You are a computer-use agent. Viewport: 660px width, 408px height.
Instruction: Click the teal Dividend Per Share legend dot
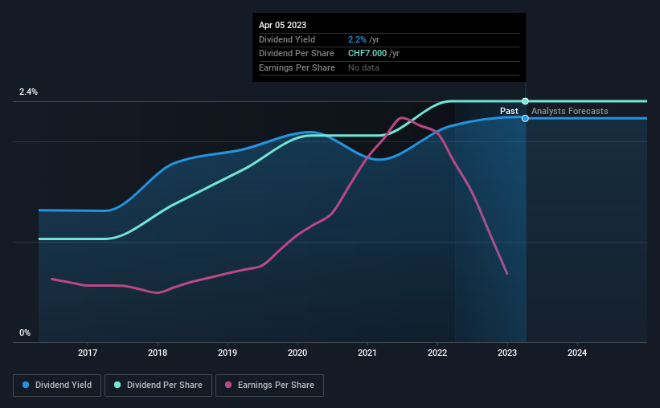pyautogui.click(x=117, y=385)
